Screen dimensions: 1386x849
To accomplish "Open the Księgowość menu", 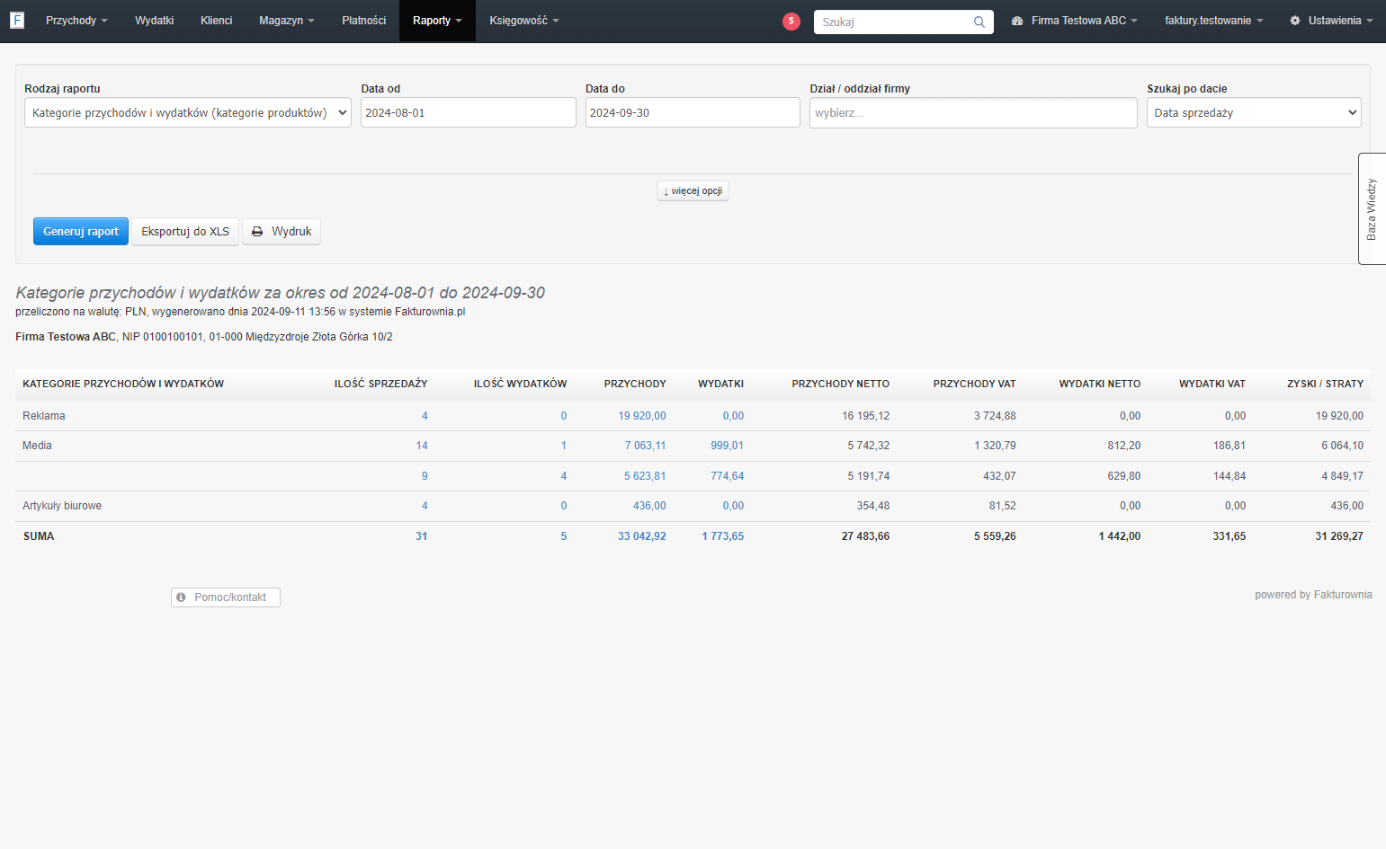I will tap(523, 21).
